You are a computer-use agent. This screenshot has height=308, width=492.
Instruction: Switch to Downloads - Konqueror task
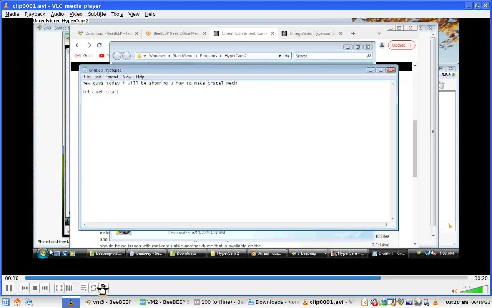point(273,302)
